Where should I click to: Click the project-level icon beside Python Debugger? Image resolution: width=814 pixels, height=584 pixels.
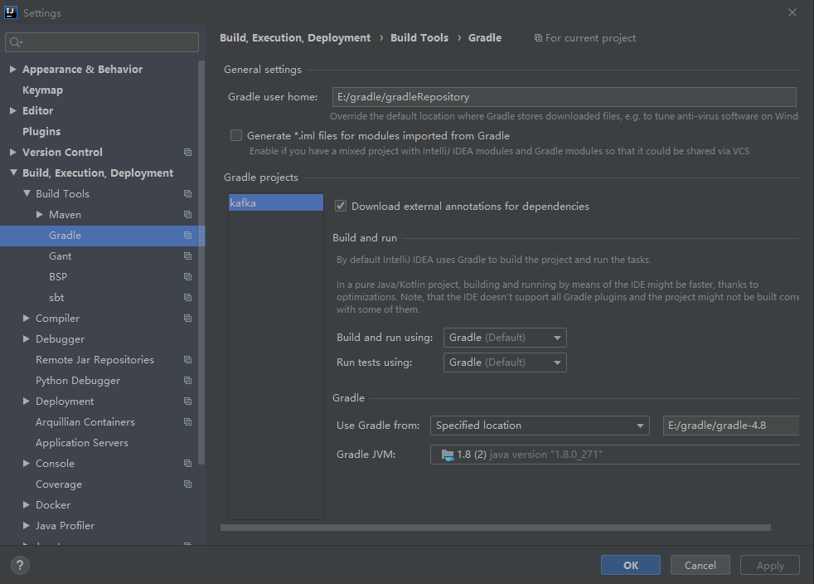(x=187, y=381)
